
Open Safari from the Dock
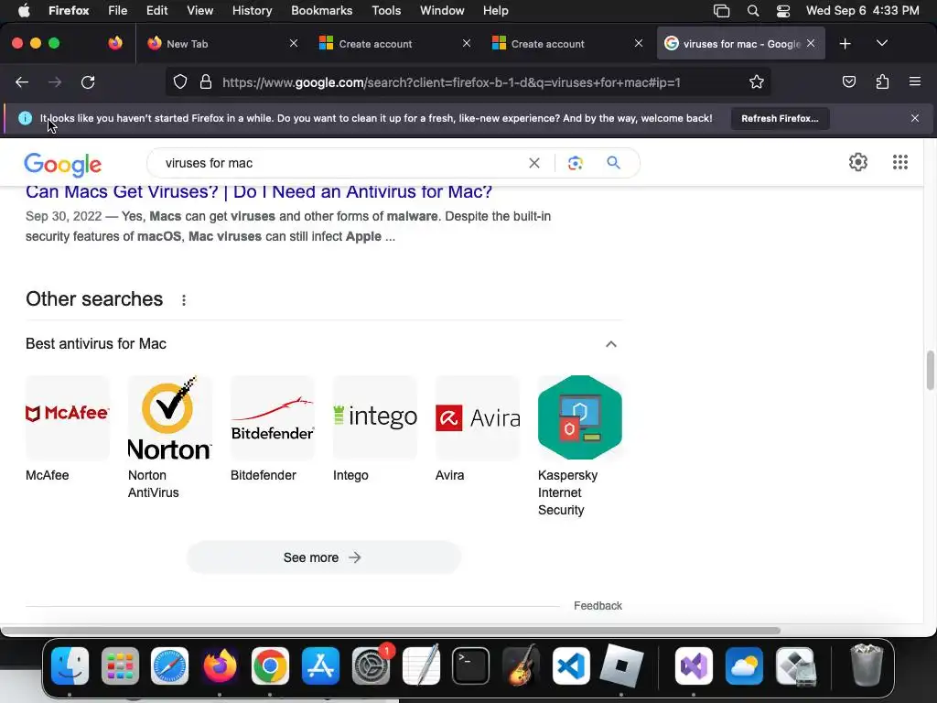169,665
